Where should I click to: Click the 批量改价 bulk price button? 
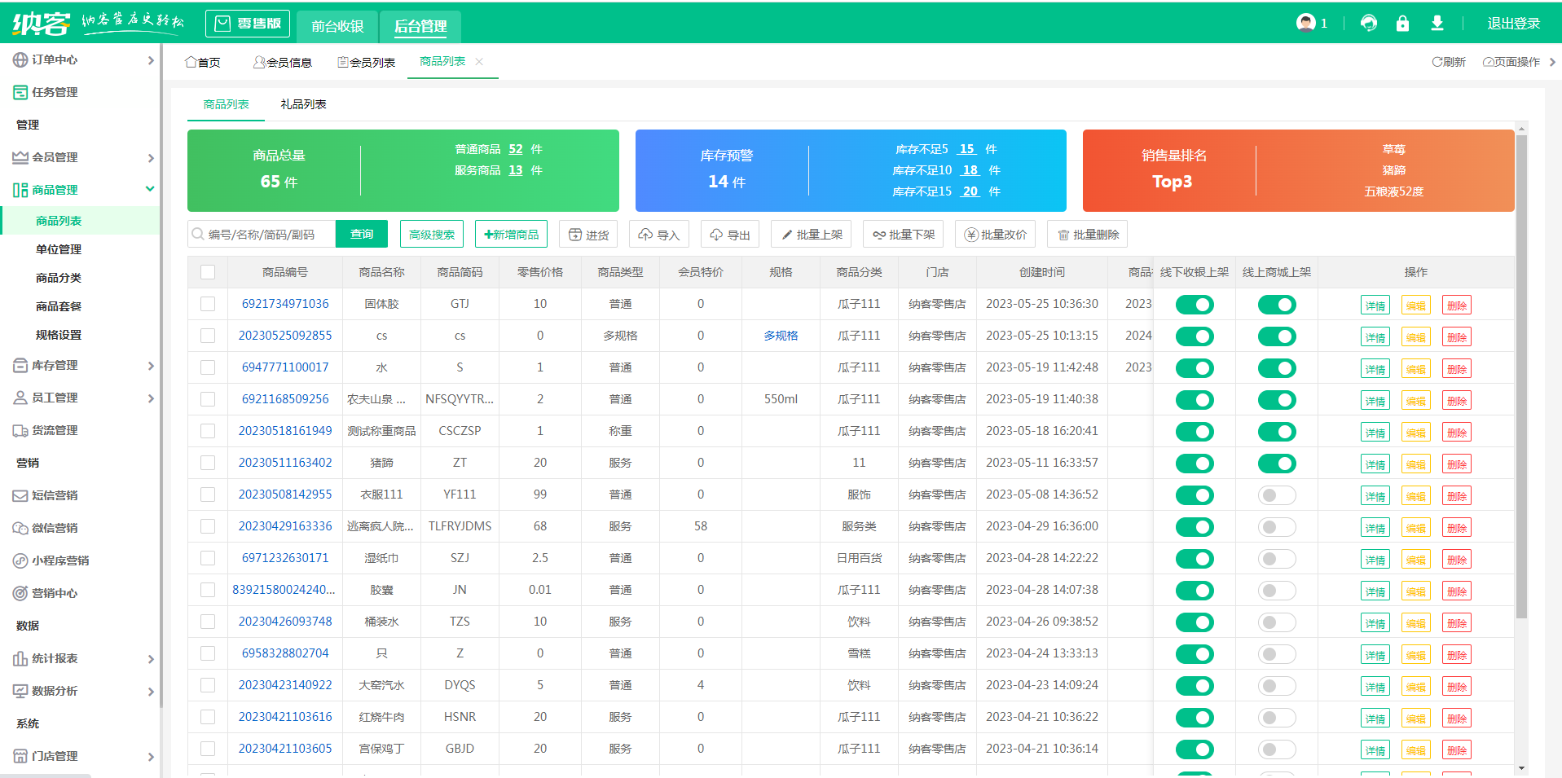click(x=995, y=235)
